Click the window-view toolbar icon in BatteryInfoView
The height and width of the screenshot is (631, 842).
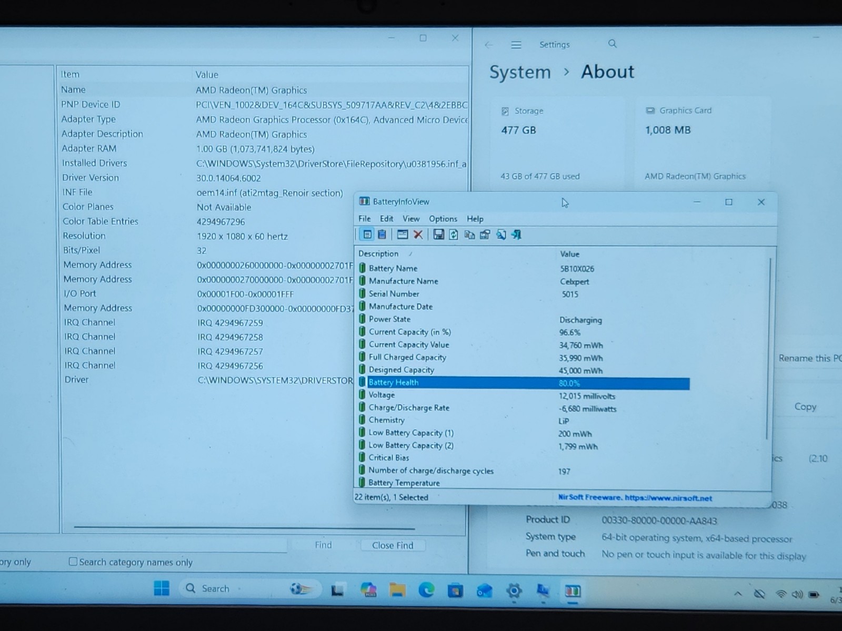(403, 235)
